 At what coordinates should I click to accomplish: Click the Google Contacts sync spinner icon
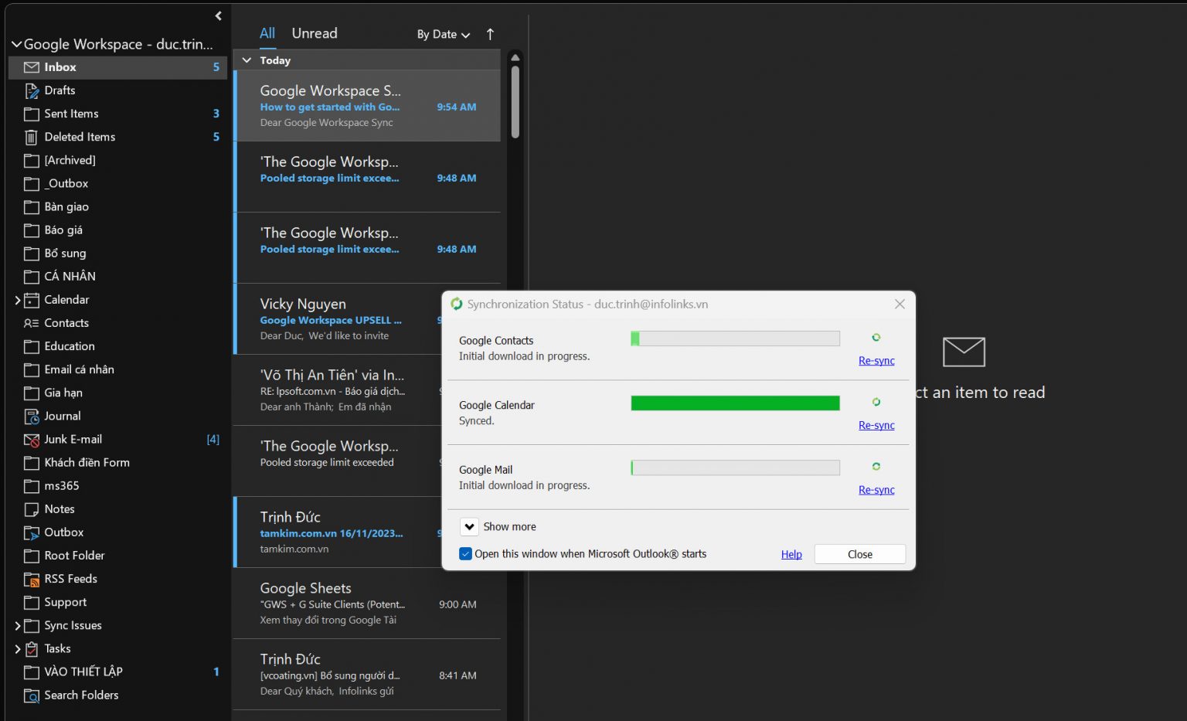pyautogui.click(x=876, y=338)
